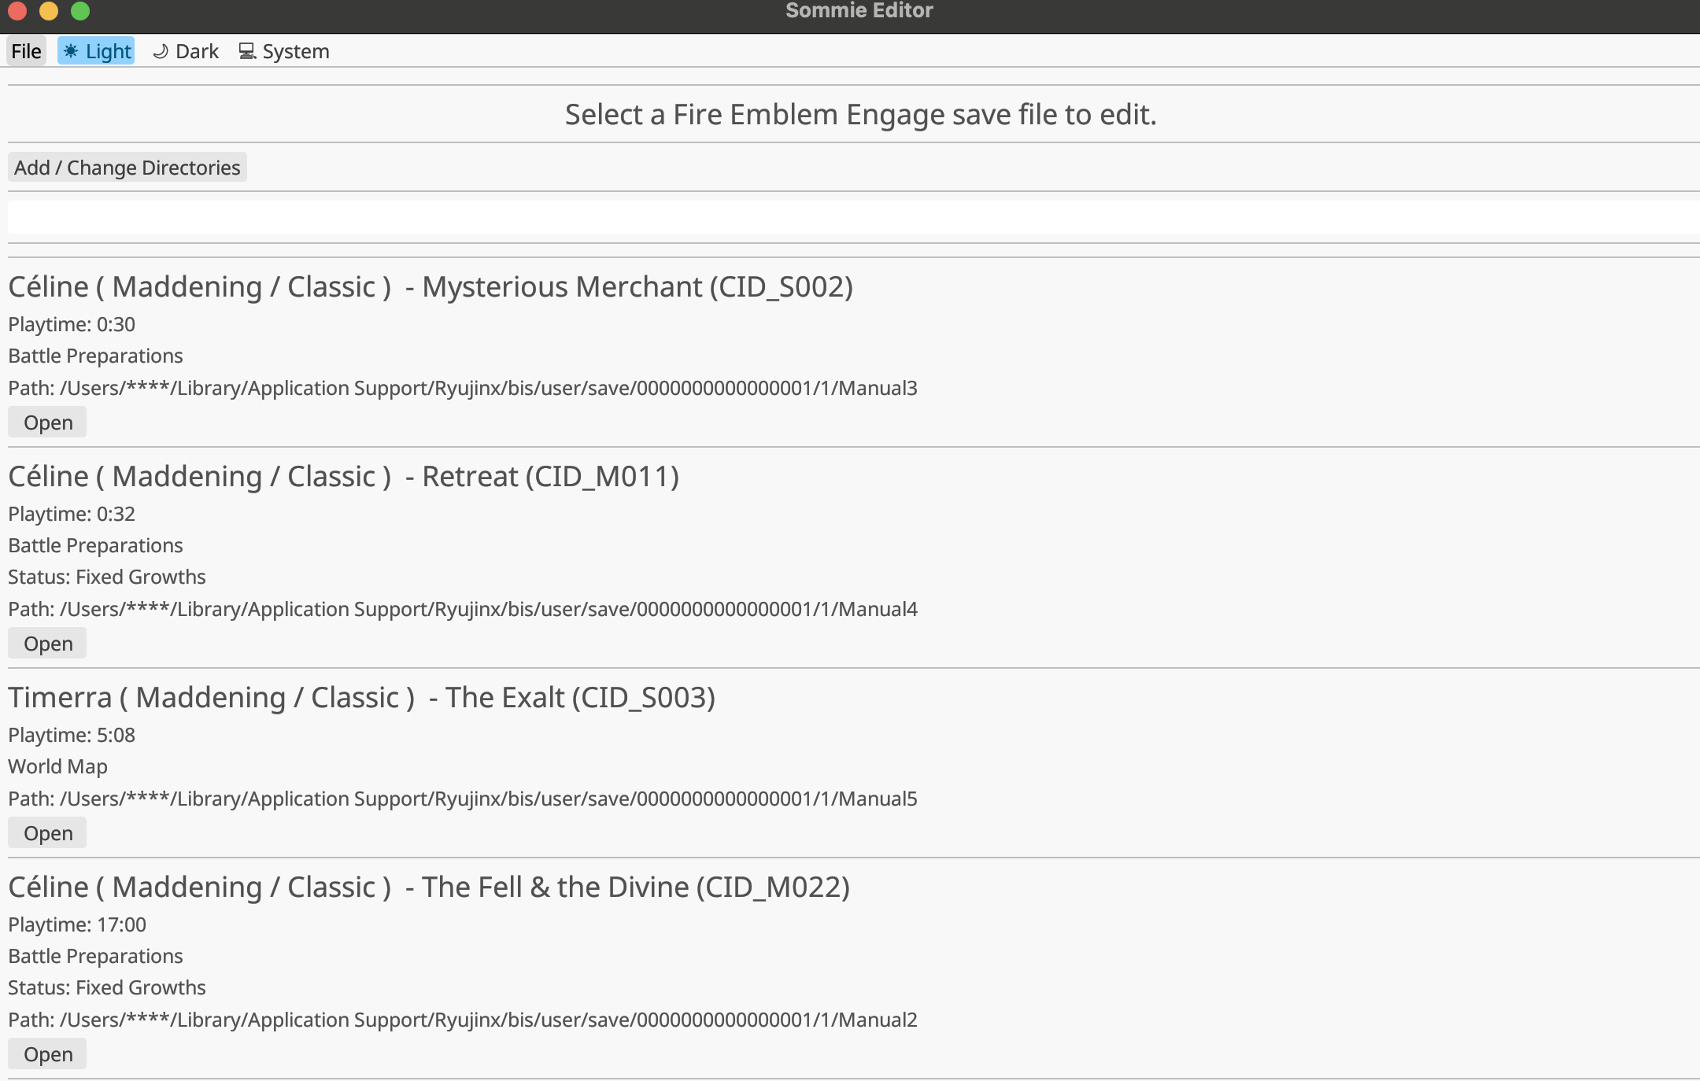This screenshot has width=1700, height=1081.
Task: Open the Retreat (CID_M011) save file
Action: (46, 643)
